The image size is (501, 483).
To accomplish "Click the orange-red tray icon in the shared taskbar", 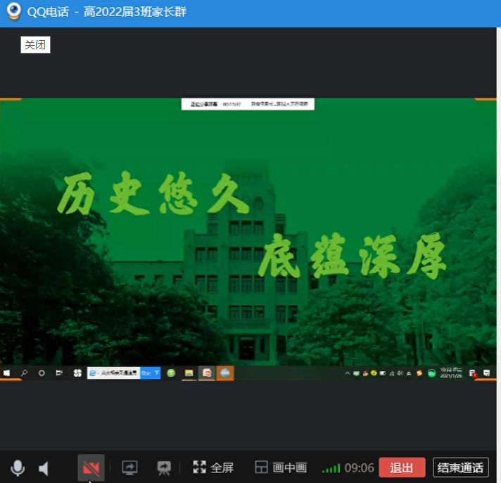I will click(419, 373).
